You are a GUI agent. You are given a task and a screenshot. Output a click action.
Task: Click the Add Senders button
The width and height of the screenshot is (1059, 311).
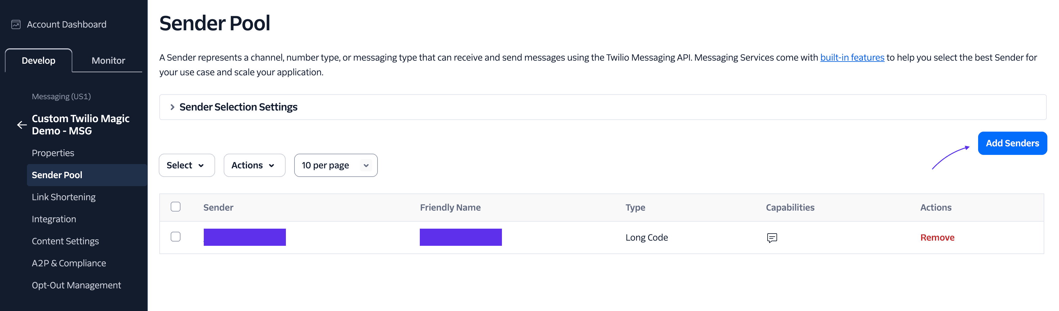[x=1012, y=143]
